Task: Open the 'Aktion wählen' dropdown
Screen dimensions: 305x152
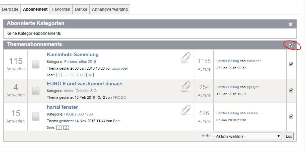Action: pos(247,136)
